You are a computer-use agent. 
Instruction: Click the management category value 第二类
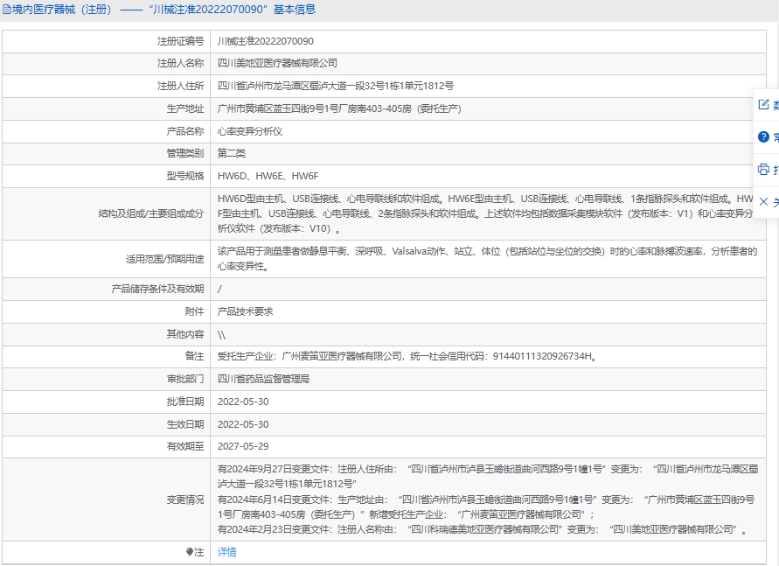232,153
